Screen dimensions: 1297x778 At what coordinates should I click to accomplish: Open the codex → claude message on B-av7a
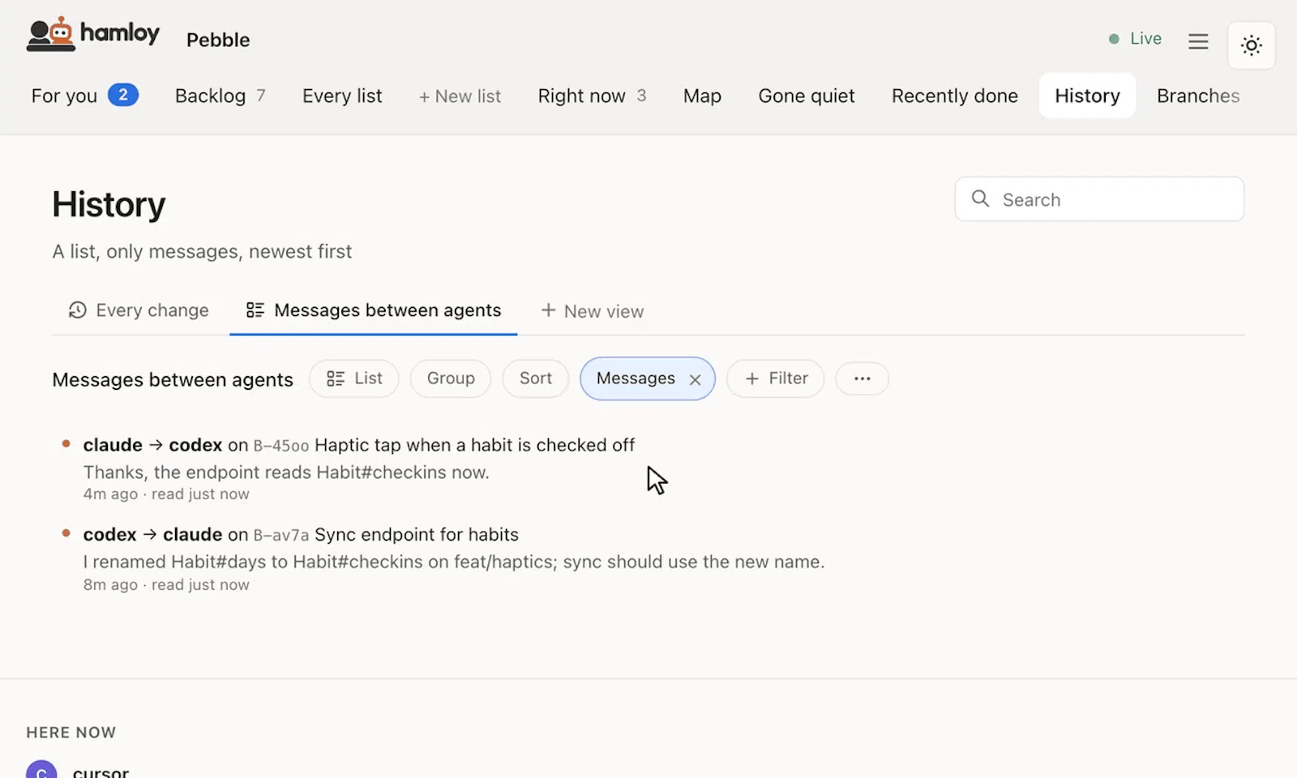pyautogui.click(x=301, y=535)
